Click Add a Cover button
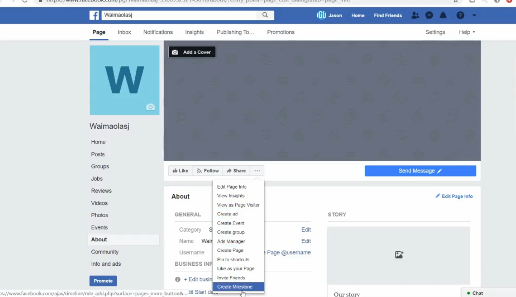This screenshot has width=516, height=297. (x=192, y=52)
